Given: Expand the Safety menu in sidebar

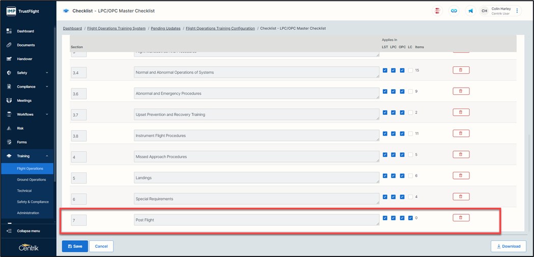Looking at the screenshot, I should tap(28, 73).
